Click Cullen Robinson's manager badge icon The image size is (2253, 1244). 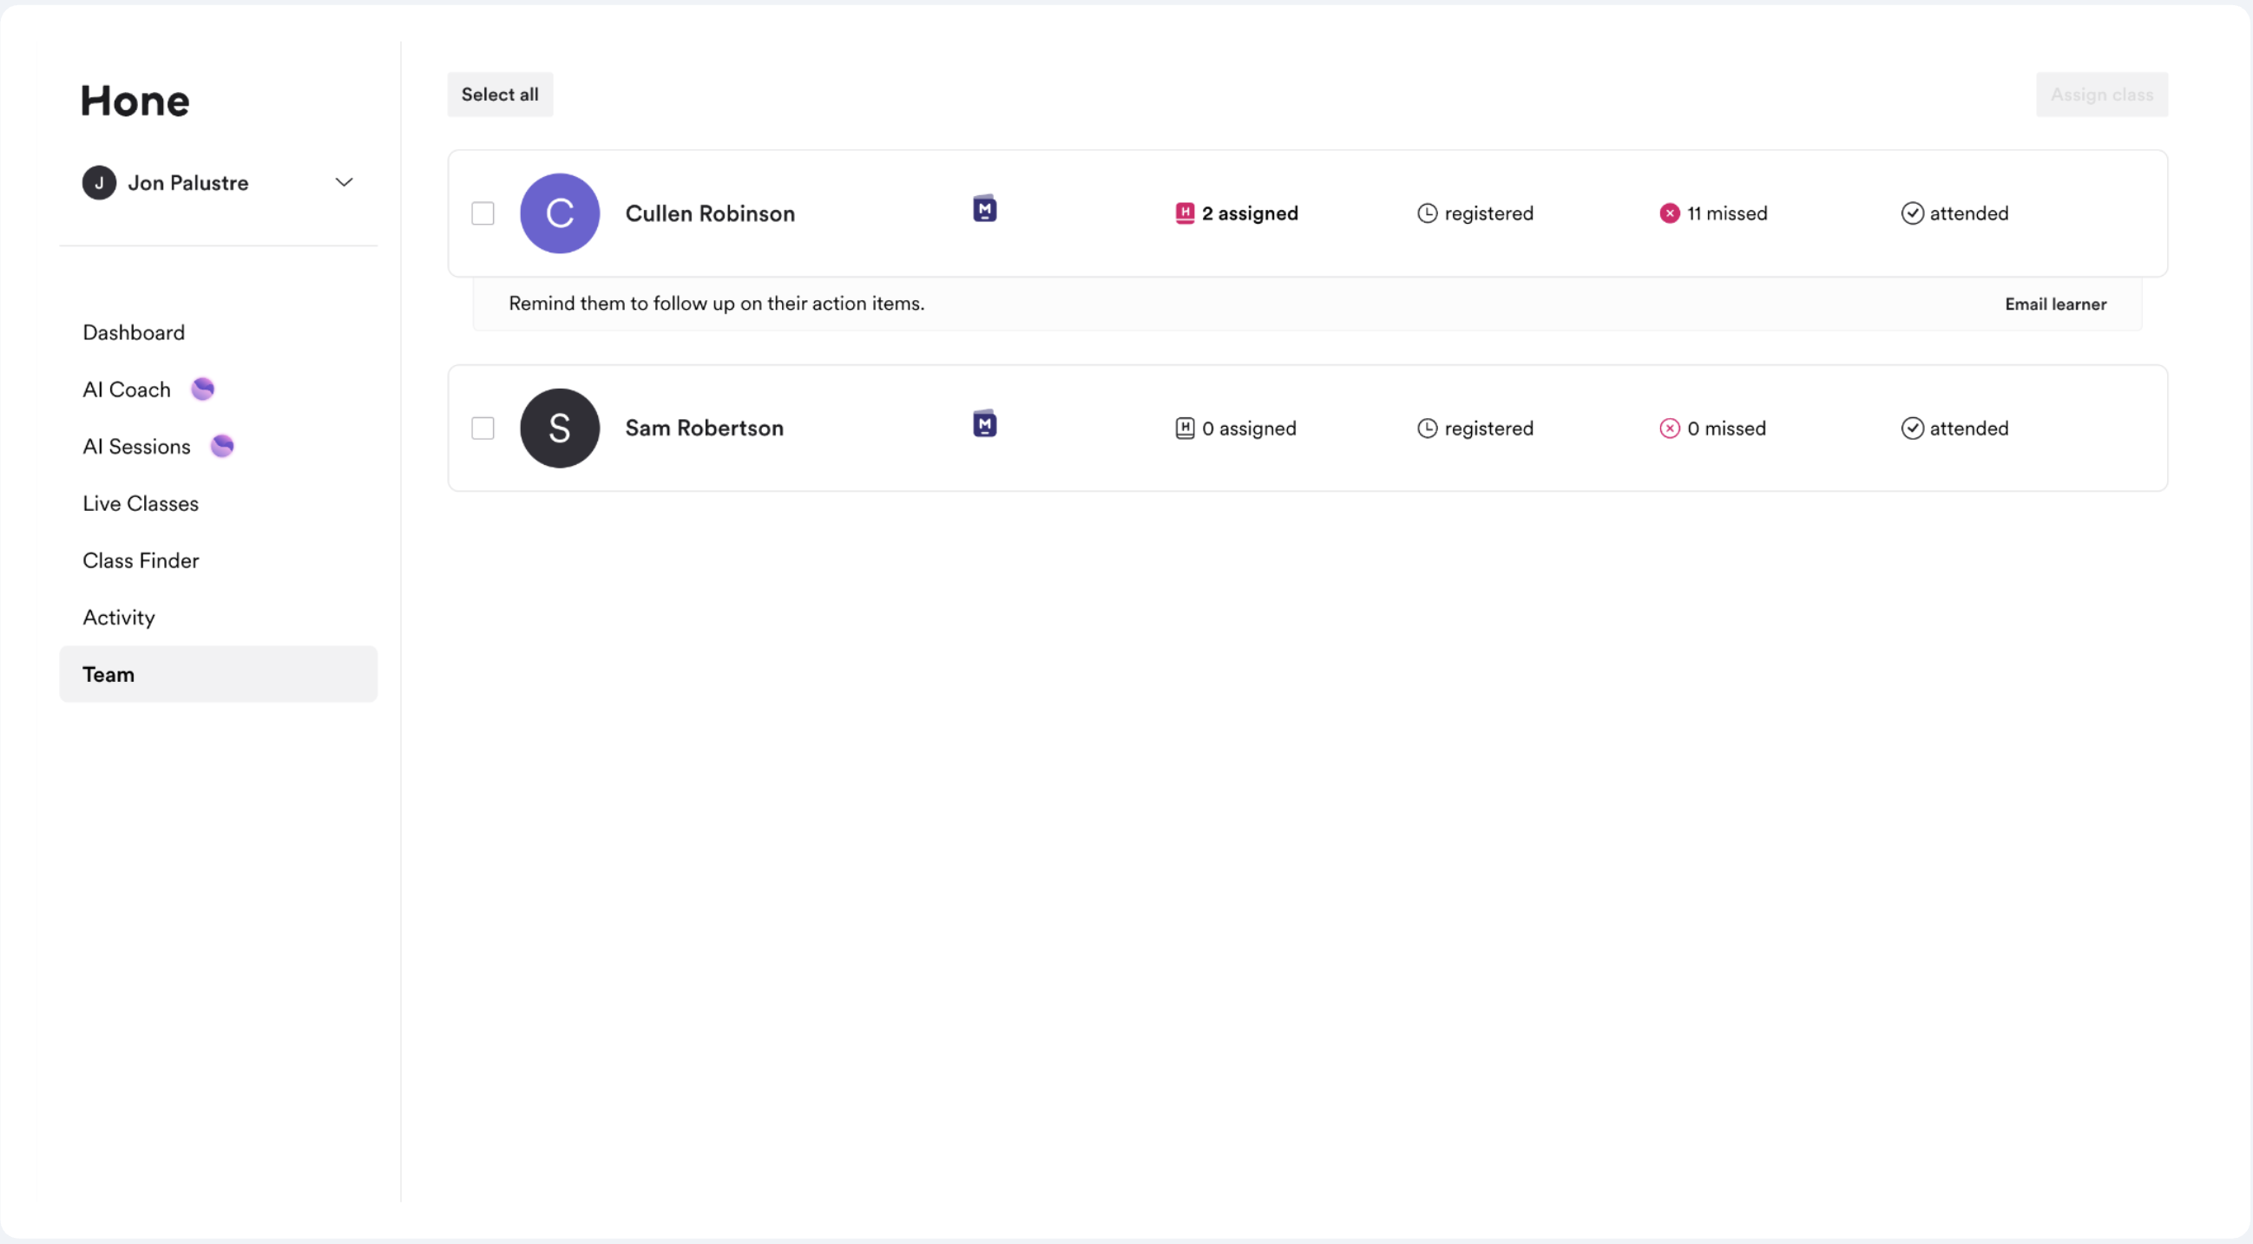[x=985, y=209]
